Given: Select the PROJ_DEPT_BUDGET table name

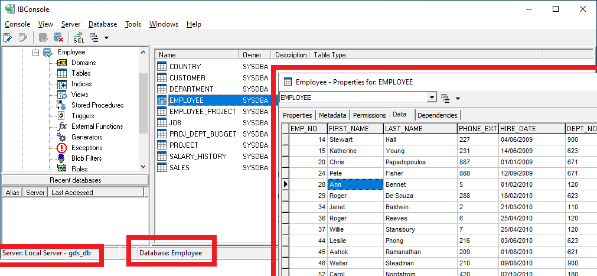Looking at the screenshot, I should 203,134.
